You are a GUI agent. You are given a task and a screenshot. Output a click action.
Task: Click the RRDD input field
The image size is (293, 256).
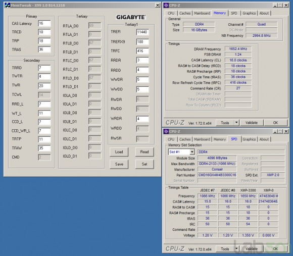pyautogui.click(x=142, y=70)
